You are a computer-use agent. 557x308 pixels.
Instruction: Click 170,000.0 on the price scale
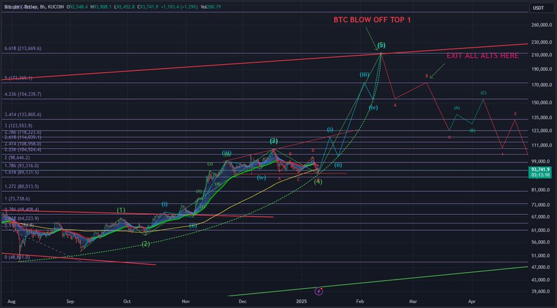click(x=542, y=85)
